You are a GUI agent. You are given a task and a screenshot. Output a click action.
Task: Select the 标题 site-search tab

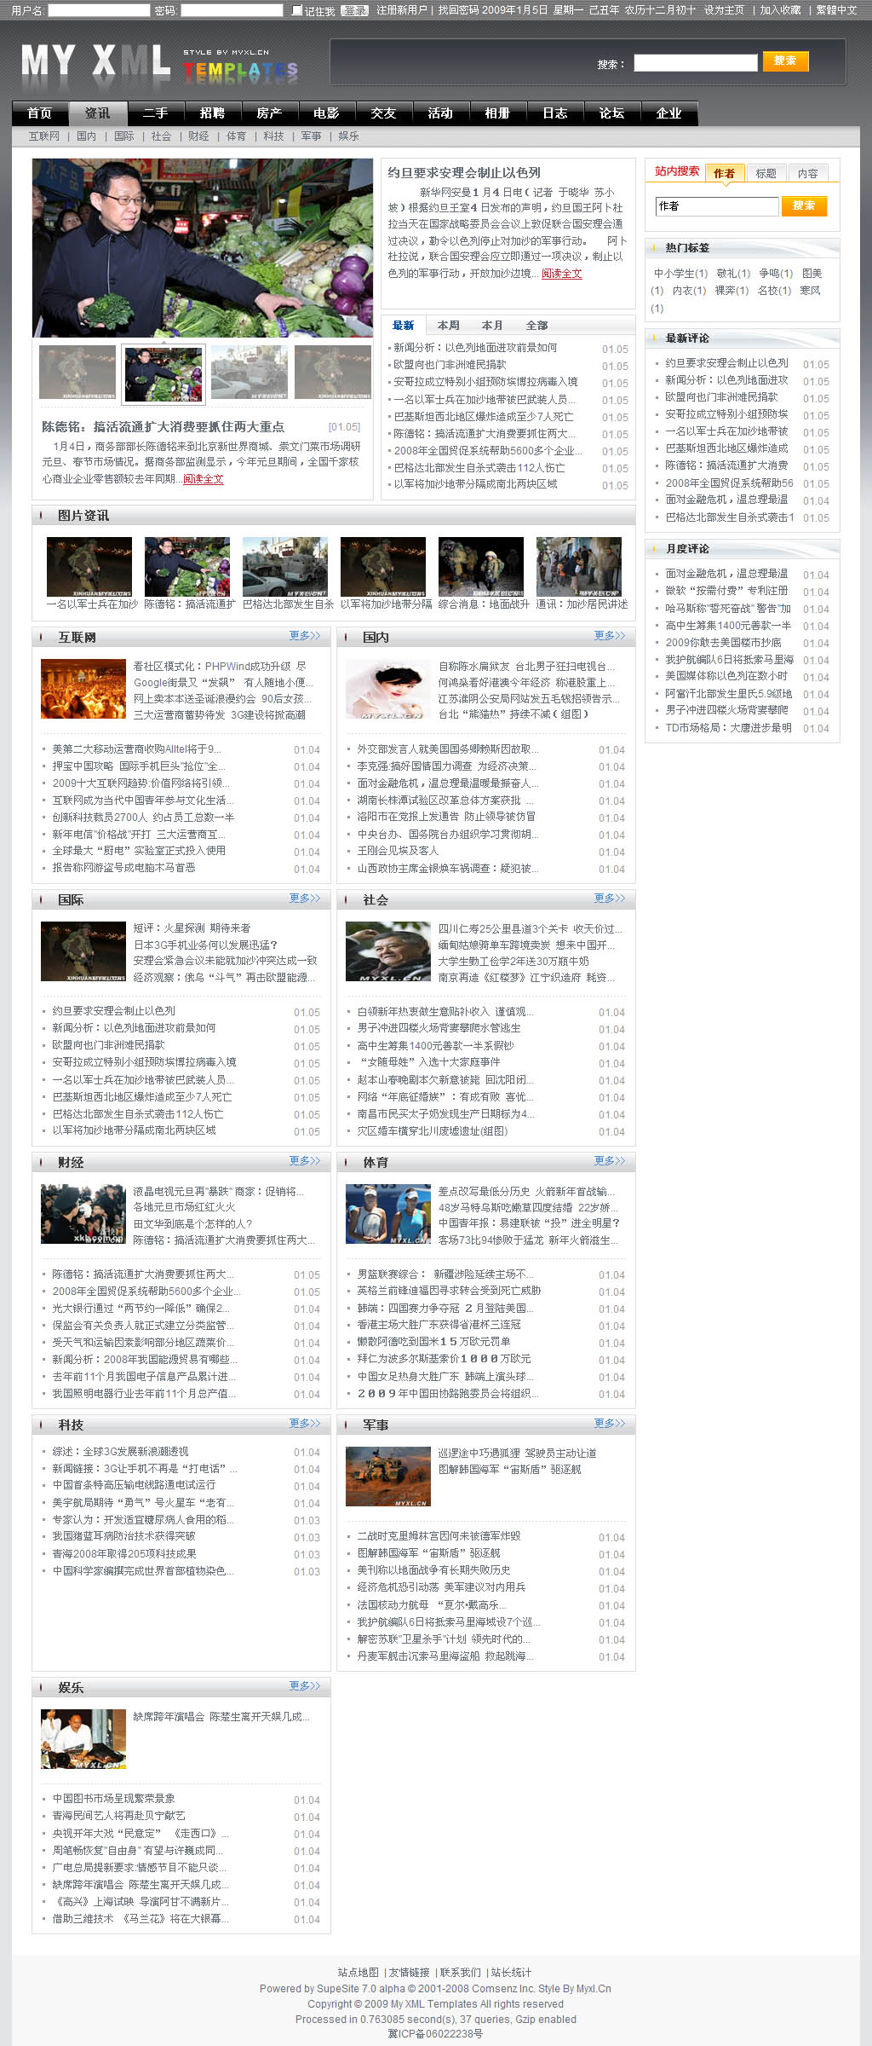point(766,173)
